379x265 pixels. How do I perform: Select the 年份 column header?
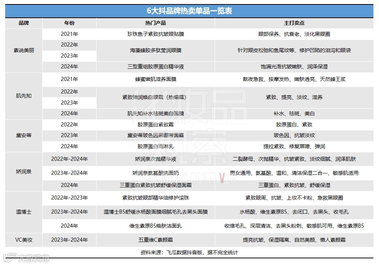69,23
